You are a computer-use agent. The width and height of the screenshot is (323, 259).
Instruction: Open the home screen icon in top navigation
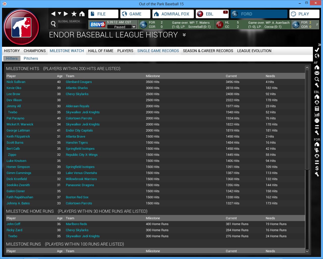tap(82, 14)
